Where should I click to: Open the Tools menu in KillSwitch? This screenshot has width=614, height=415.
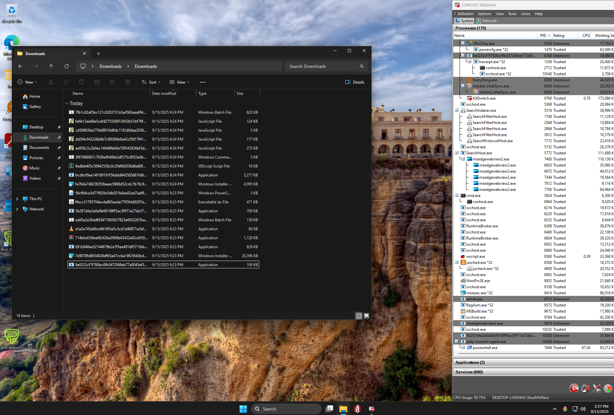pyautogui.click(x=512, y=14)
